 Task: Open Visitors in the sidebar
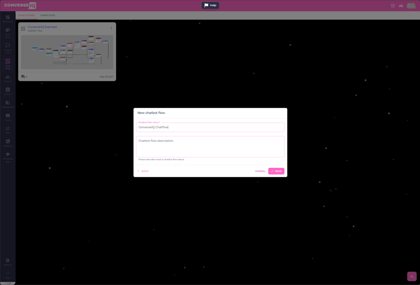7,79
